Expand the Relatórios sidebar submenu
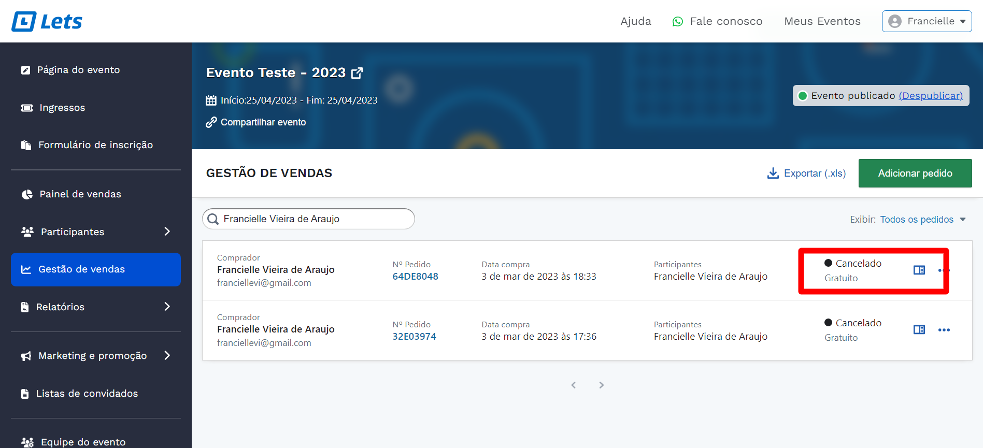The width and height of the screenshot is (983, 448). (167, 307)
